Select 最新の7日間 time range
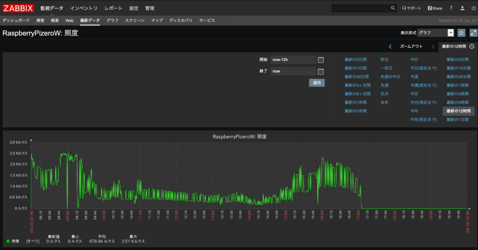Viewport: 478px width, 250px height. pyautogui.click(x=355, y=68)
